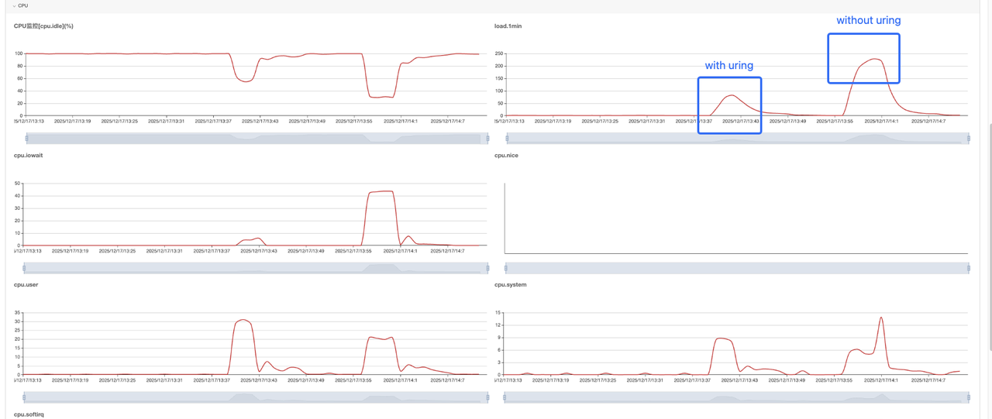The width and height of the screenshot is (992, 419).
Task: Click the load.1min chart zoom slider bar
Action: (x=738, y=138)
